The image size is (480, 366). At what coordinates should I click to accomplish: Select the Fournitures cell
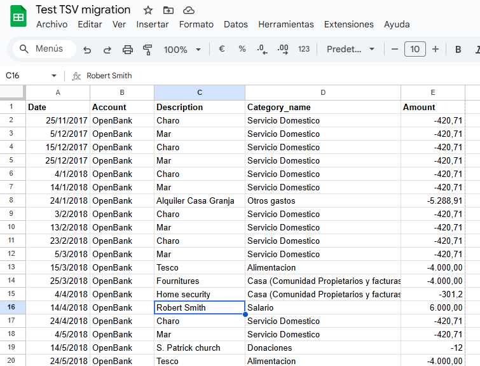(x=200, y=281)
